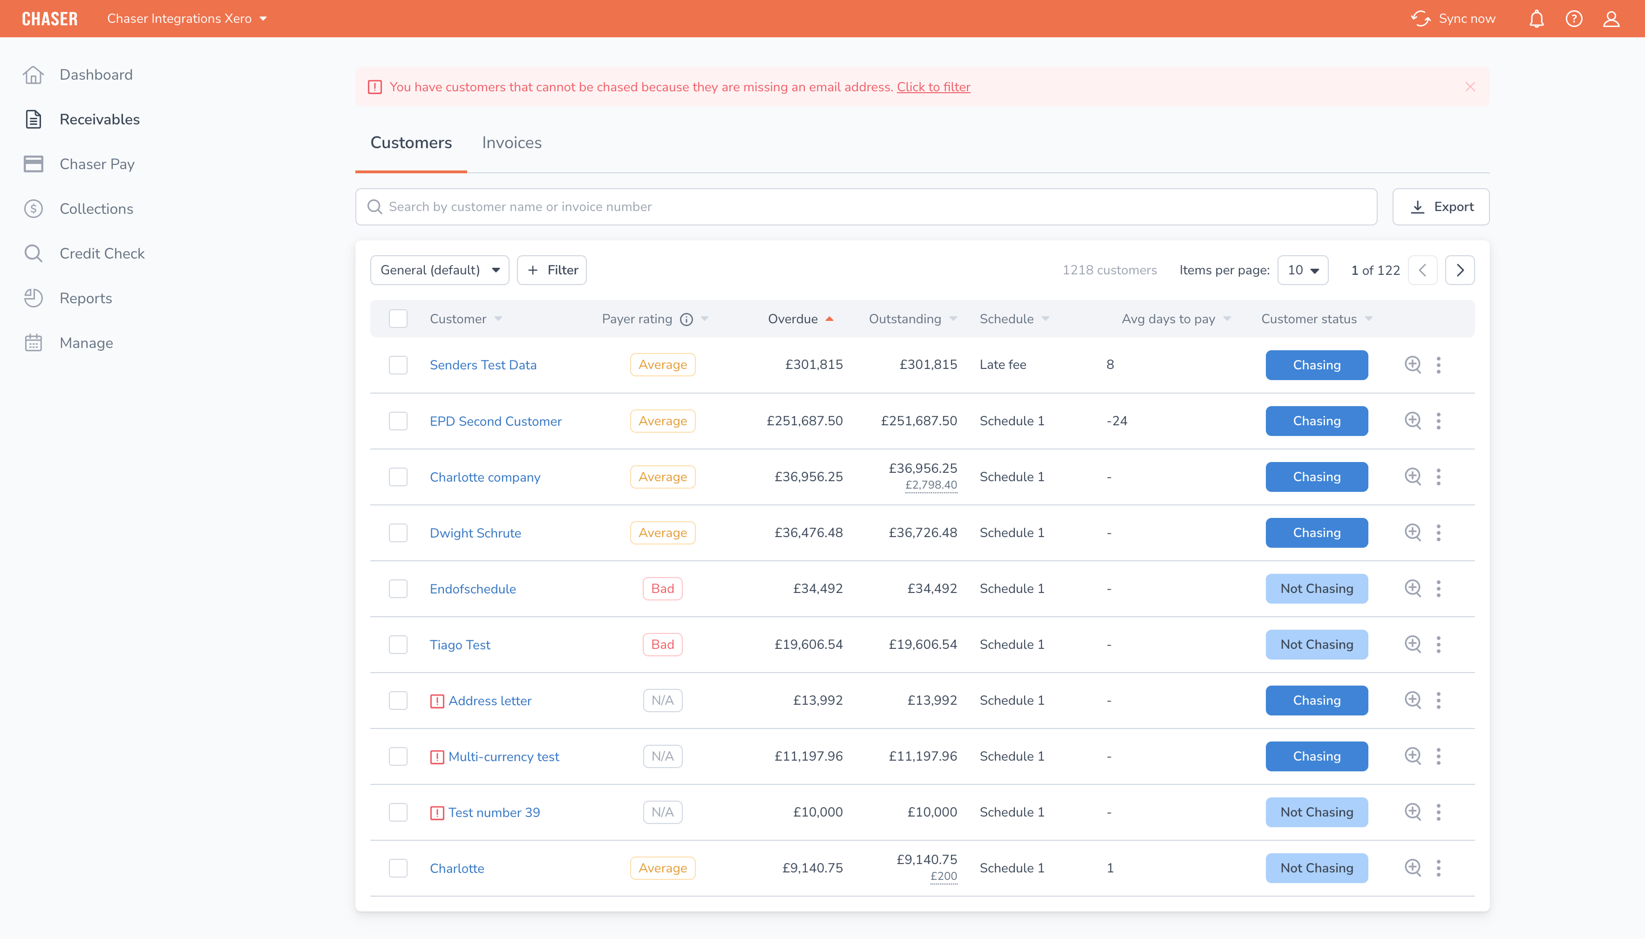Open the notifications bell icon
This screenshot has height=939, width=1645.
point(1536,19)
